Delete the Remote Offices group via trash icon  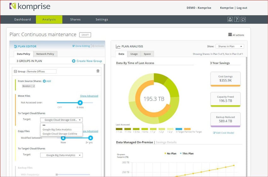click(x=98, y=71)
